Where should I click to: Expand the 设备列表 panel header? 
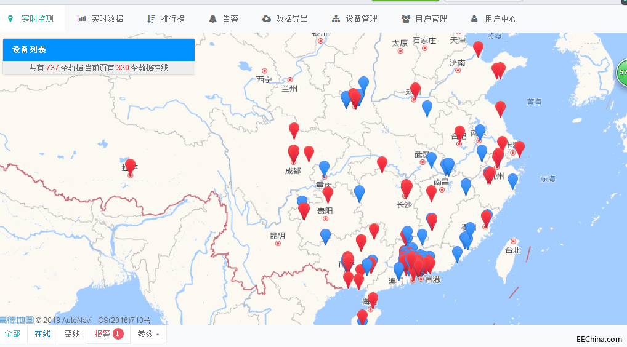[99, 50]
